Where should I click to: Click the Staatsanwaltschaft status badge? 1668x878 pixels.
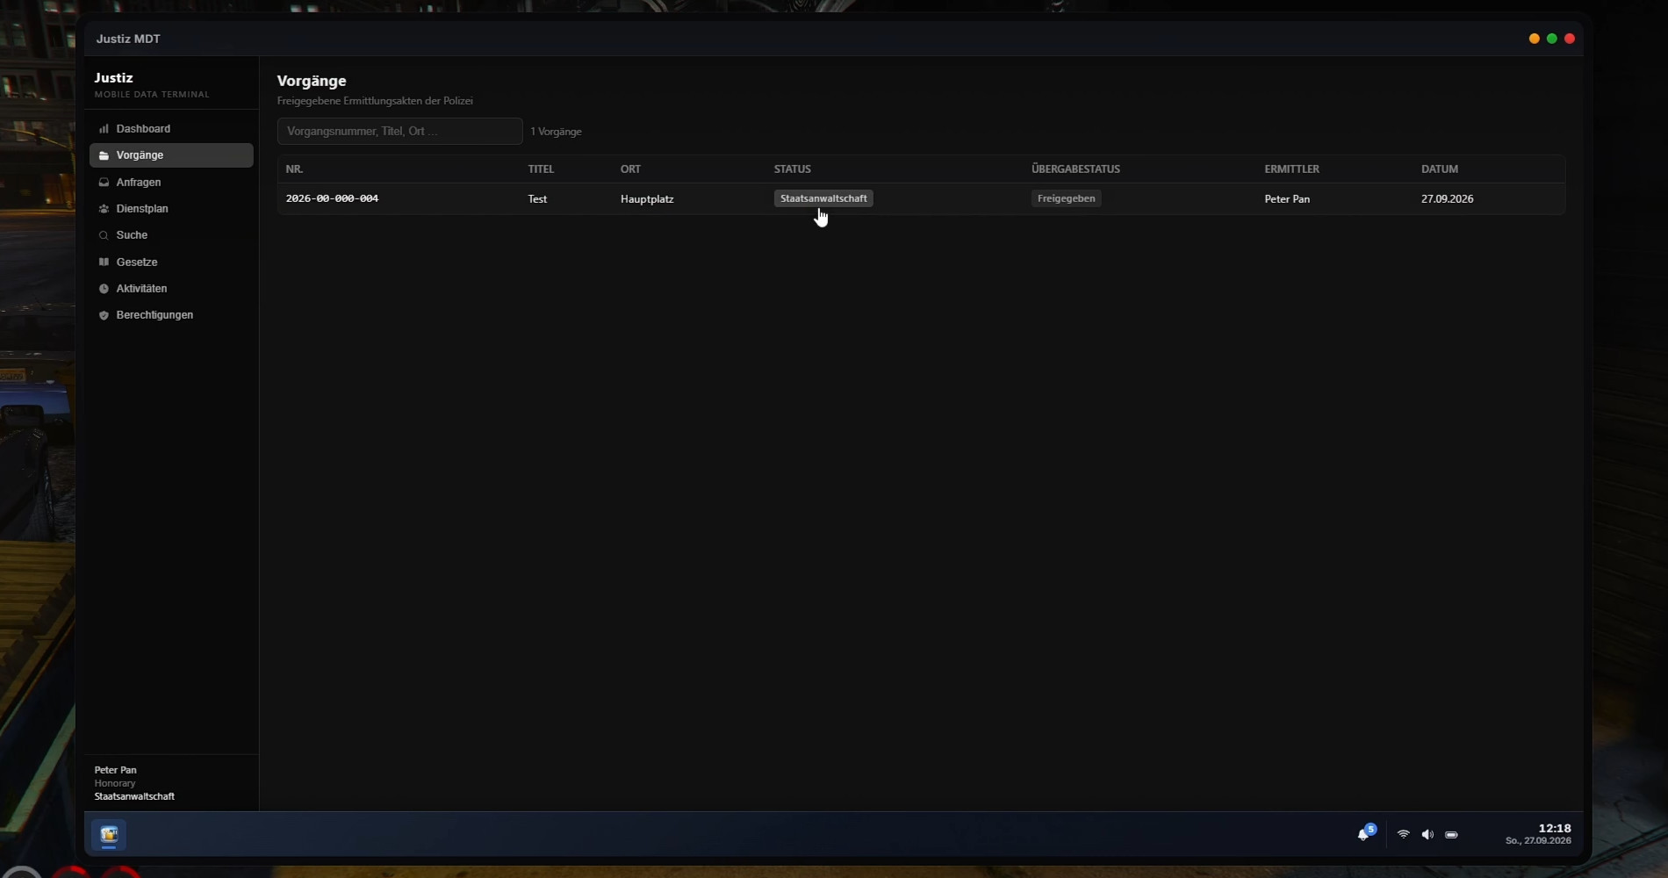pyautogui.click(x=823, y=198)
